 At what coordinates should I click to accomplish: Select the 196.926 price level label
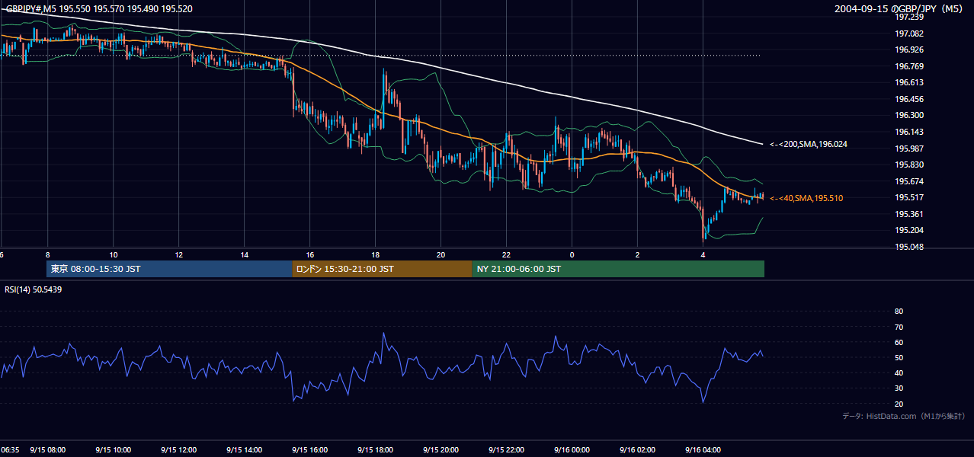(x=908, y=50)
